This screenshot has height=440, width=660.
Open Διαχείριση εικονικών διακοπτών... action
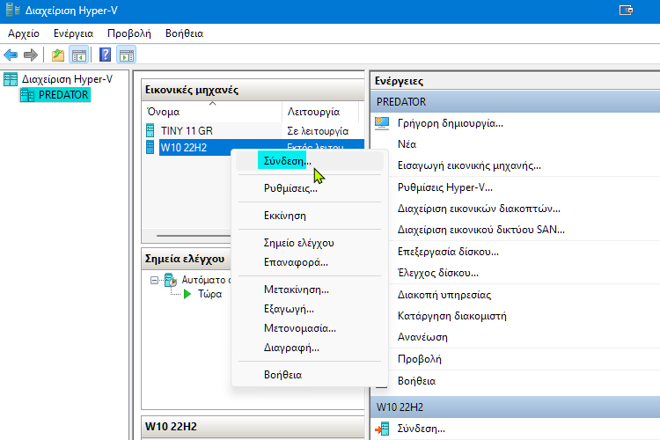(479, 209)
